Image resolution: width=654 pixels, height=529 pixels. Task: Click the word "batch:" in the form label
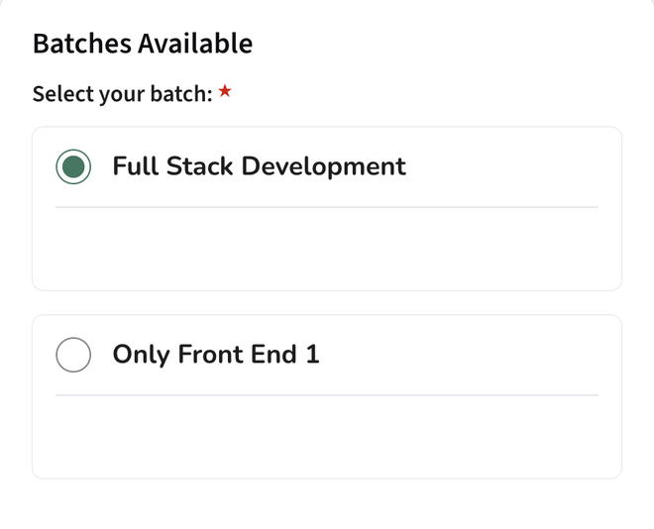pyautogui.click(x=181, y=94)
